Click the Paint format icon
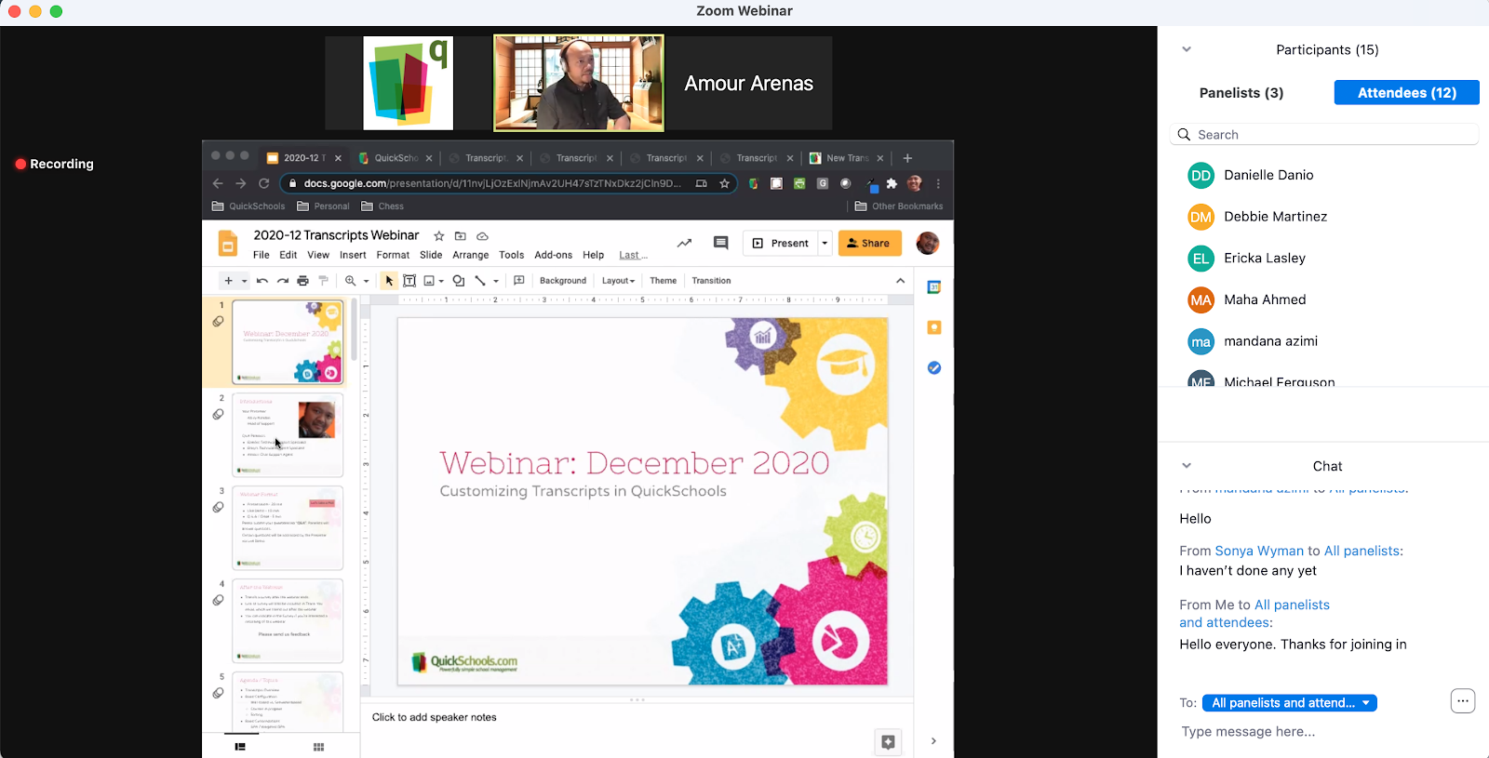Screen dimensions: 1489x758 324,281
